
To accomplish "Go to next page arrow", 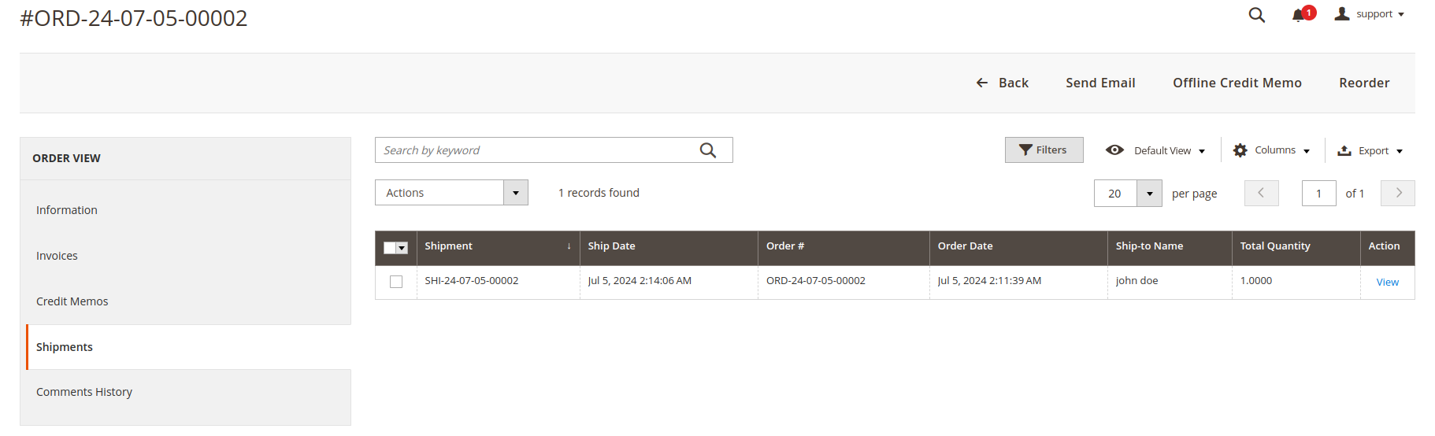I will 1398,193.
